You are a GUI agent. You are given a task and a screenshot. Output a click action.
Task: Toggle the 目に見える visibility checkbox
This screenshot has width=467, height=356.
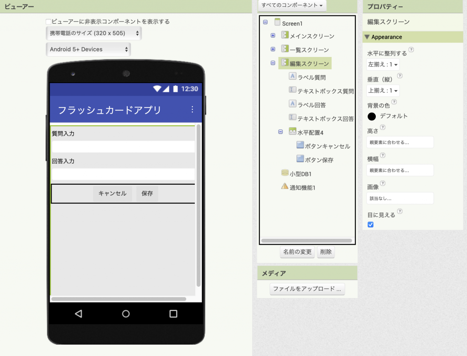(x=370, y=224)
